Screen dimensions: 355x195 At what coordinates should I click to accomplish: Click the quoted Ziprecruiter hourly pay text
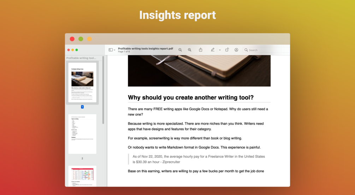pos(199,159)
